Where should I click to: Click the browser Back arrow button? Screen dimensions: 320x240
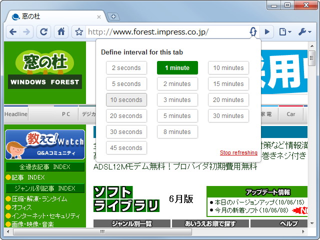tap(13, 32)
